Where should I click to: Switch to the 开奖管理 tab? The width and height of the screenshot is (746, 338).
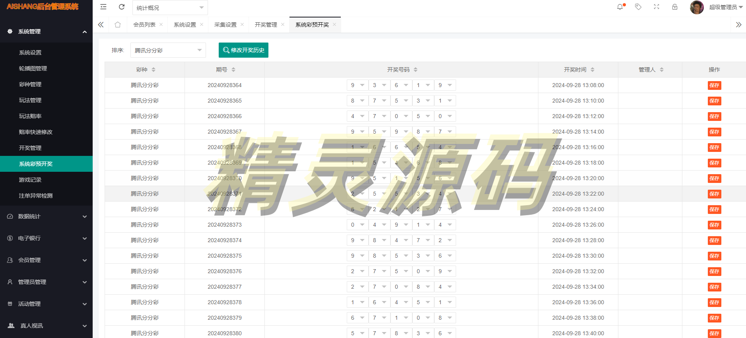click(266, 25)
